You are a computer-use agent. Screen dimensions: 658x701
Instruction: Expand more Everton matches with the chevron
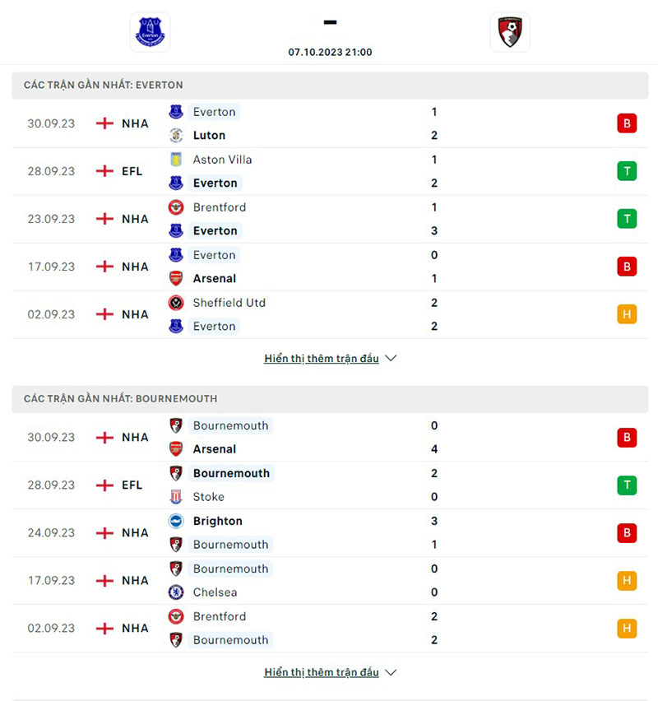pyautogui.click(x=391, y=359)
